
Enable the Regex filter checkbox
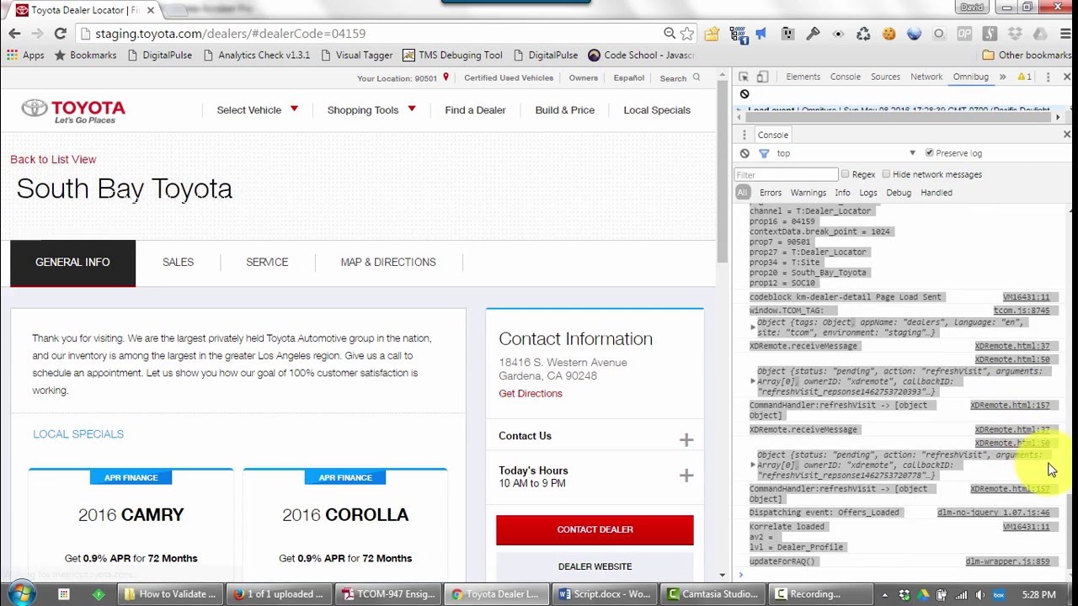point(845,174)
